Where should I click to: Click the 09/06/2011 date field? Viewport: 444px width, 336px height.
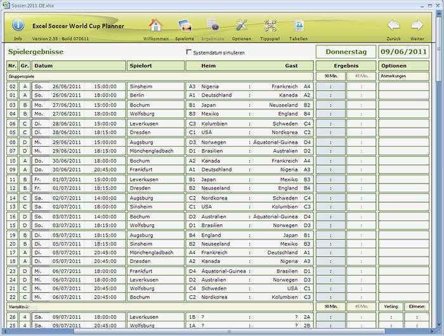(x=403, y=52)
